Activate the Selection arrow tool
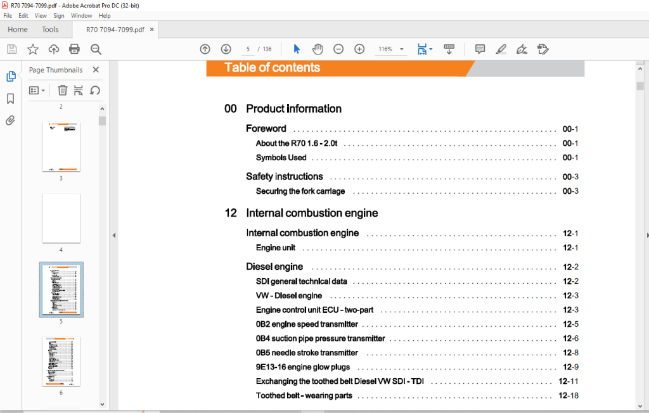 [297, 49]
